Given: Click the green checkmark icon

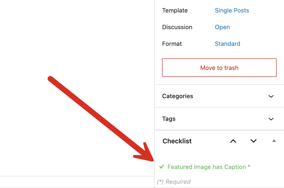Looking at the screenshot, I should click(161, 167).
